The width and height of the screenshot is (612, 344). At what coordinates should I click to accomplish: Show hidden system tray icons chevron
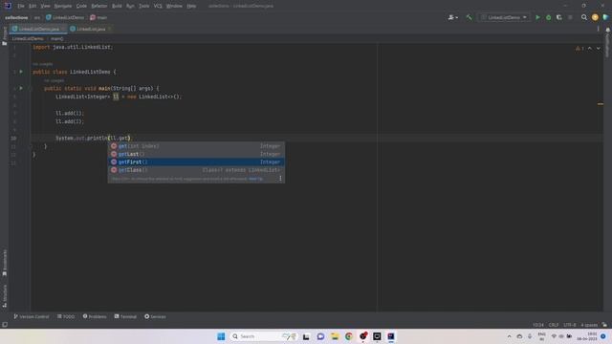pos(509,336)
